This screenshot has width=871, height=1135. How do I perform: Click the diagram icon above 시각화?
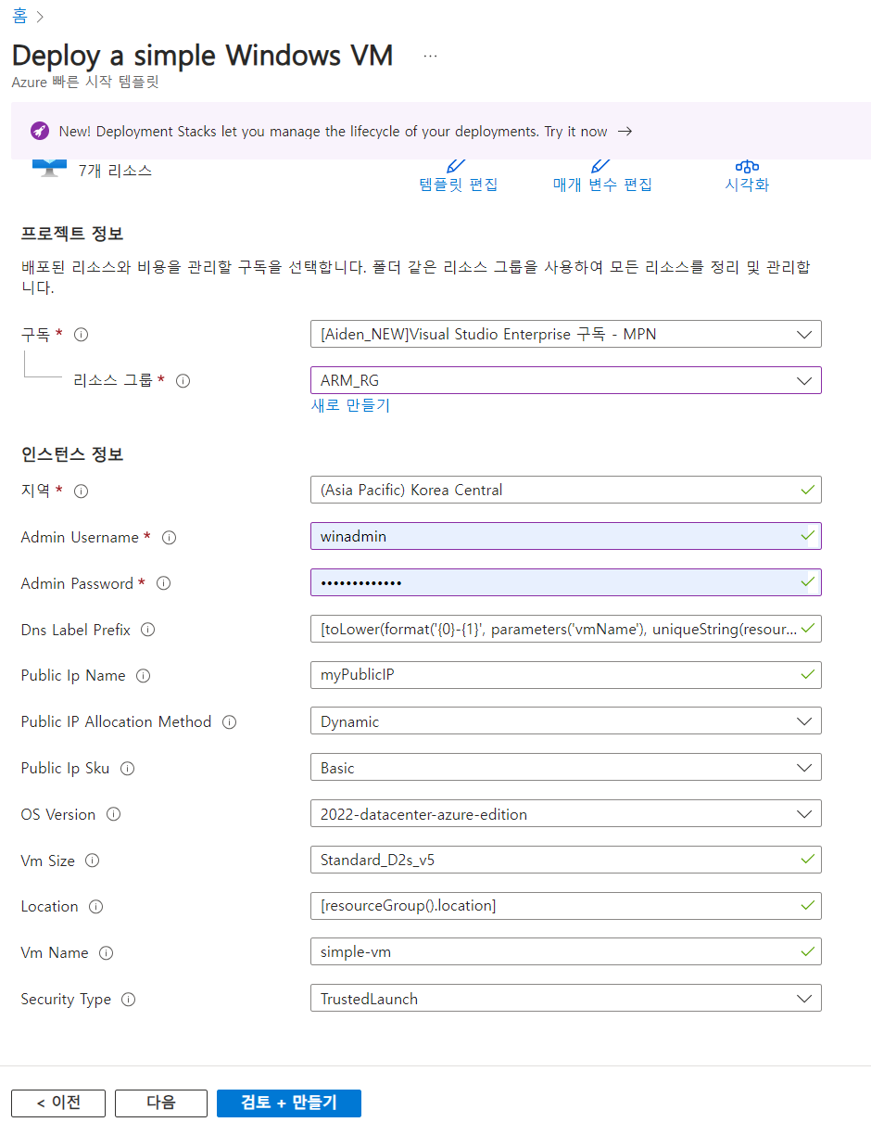click(x=747, y=166)
